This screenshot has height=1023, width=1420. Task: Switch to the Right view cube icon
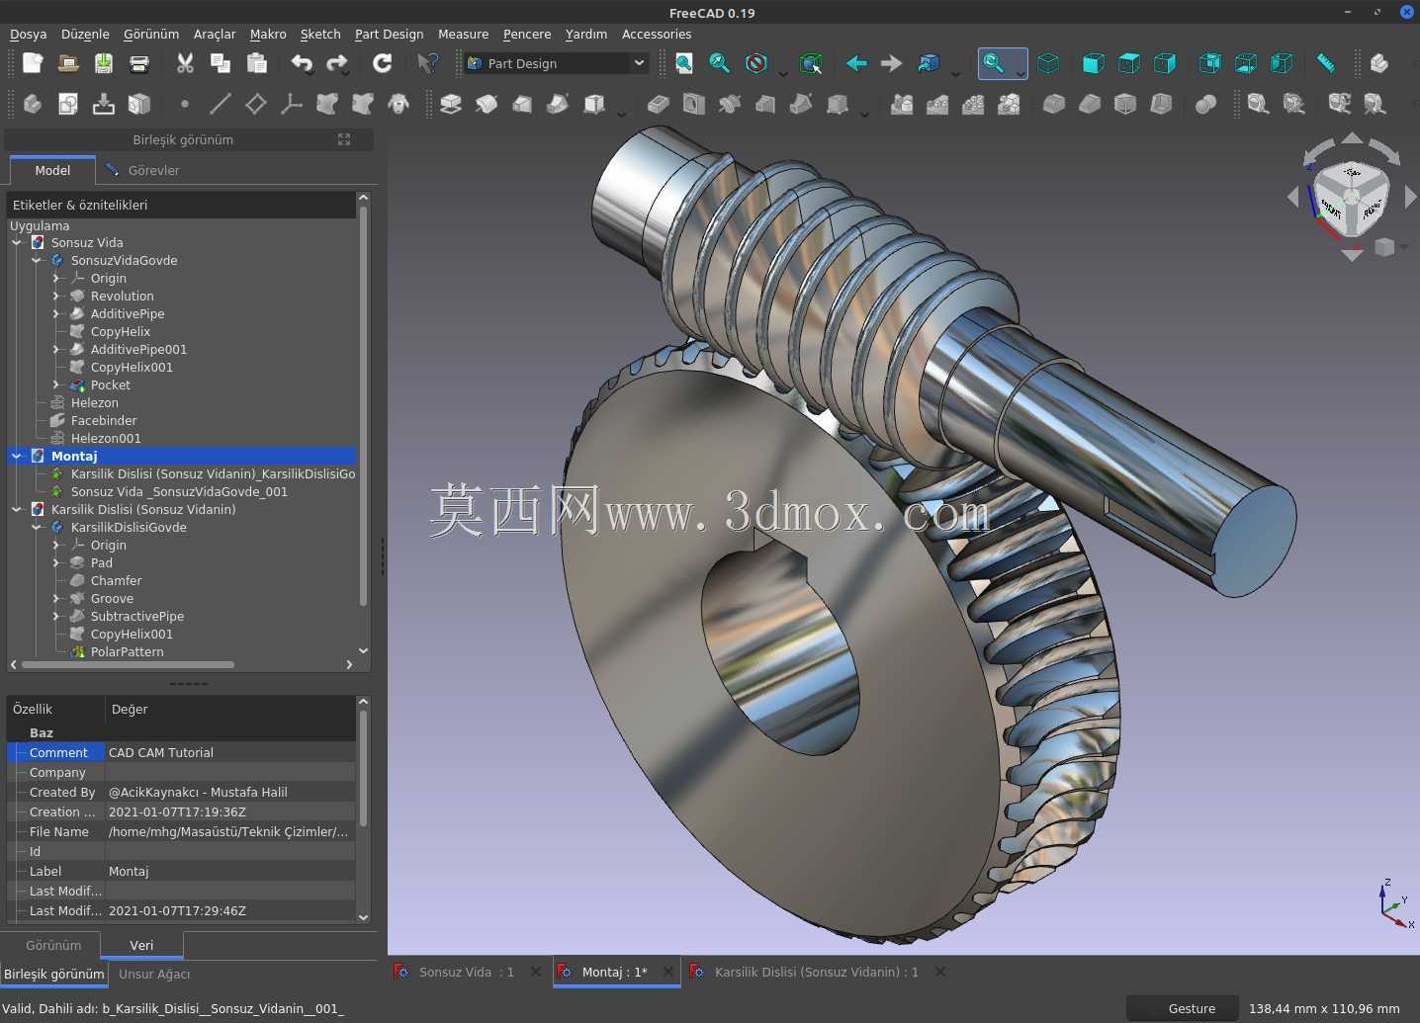pyautogui.click(x=1165, y=63)
